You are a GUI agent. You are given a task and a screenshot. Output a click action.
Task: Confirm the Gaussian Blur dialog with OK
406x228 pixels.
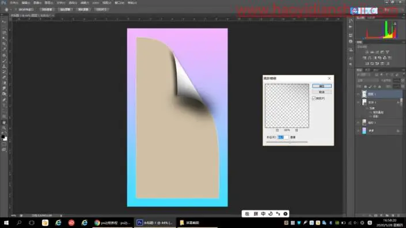point(321,86)
